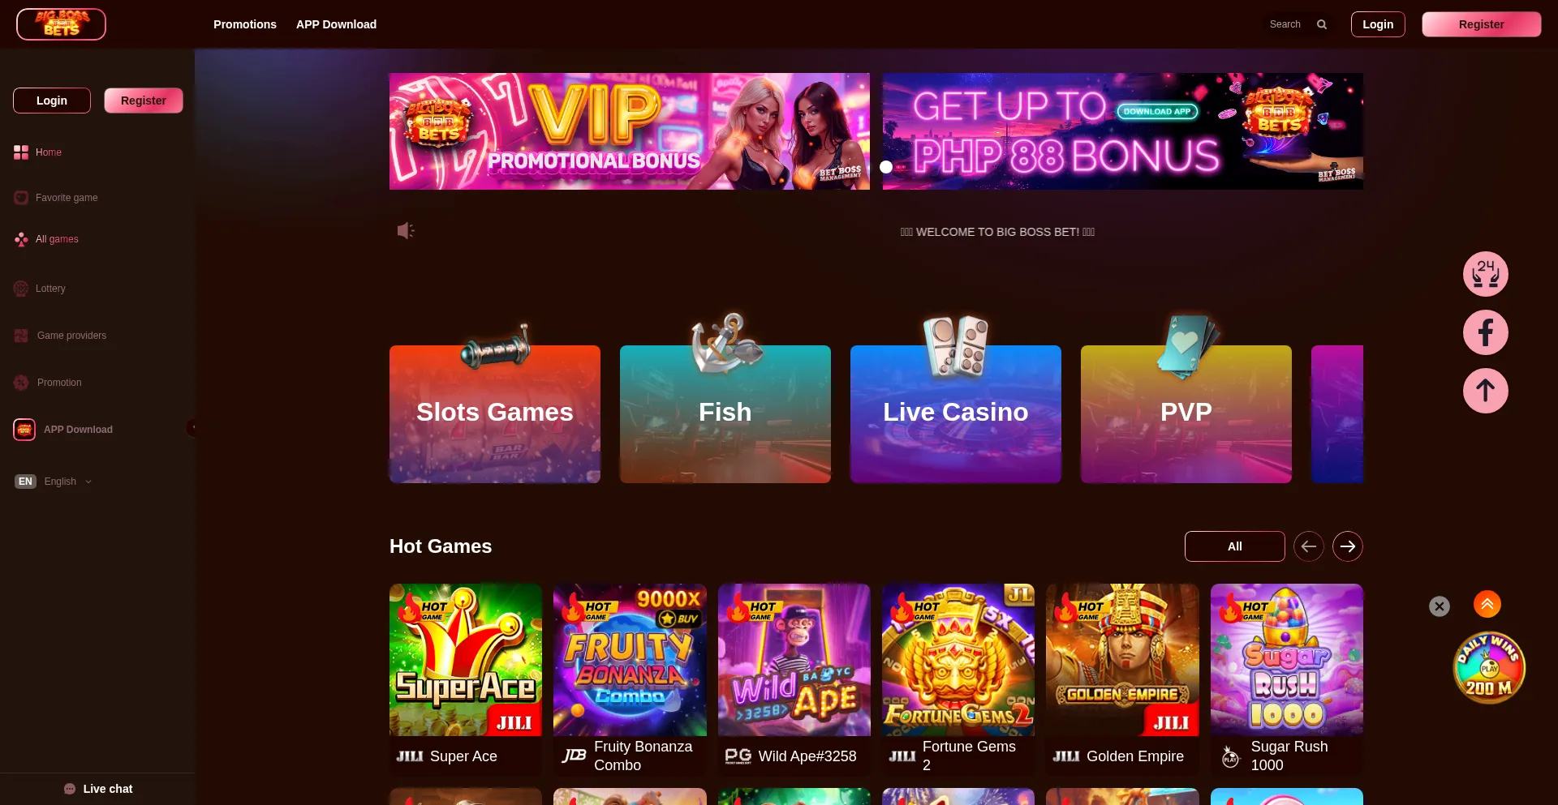Show previous Hot Games page
1558x805 pixels.
pos(1309,546)
